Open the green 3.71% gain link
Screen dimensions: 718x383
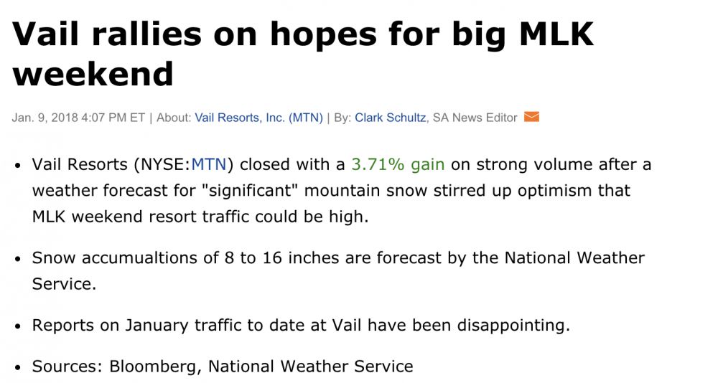tap(398, 164)
